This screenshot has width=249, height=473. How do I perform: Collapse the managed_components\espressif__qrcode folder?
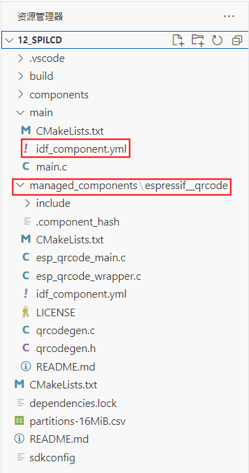click(x=21, y=186)
